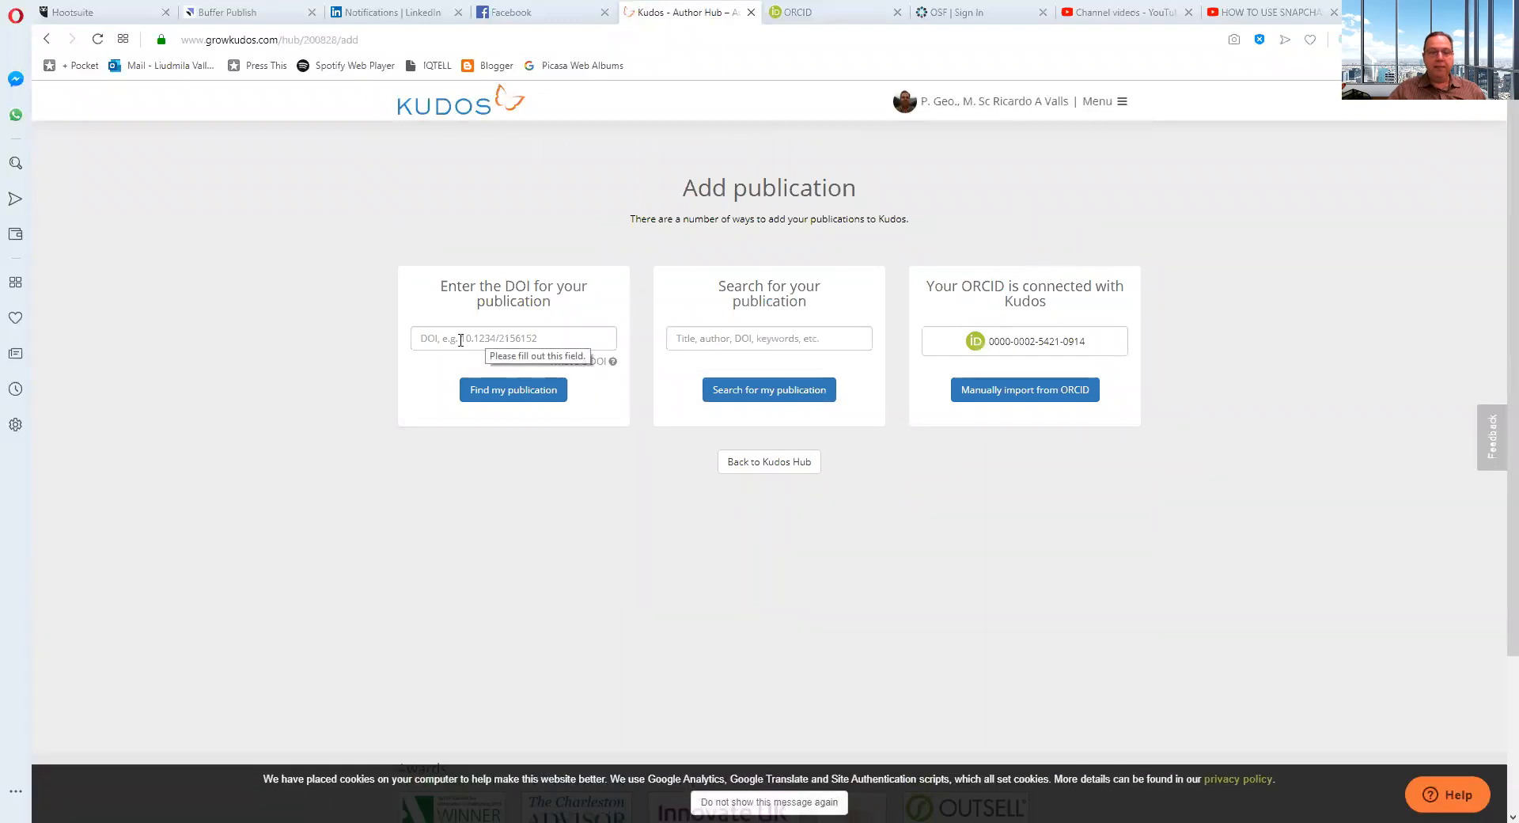Open Press This bookmark

[257, 66]
